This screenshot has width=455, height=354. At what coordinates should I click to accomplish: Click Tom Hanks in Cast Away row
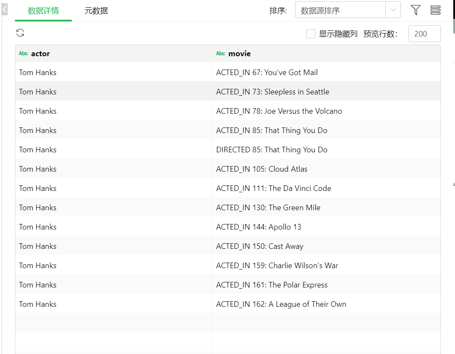(38, 246)
